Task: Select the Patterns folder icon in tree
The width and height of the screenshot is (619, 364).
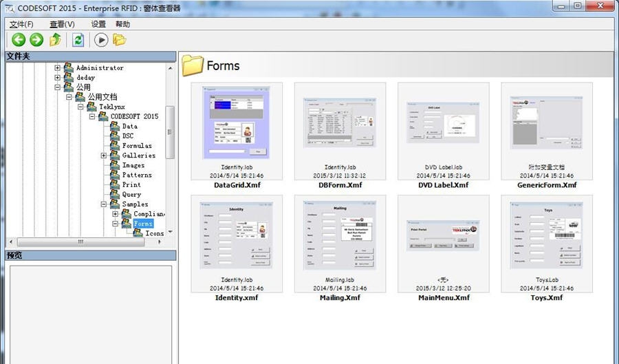Action: tap(114, 175)
